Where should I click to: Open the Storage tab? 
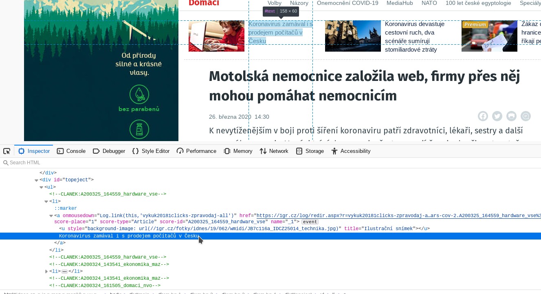(310, 151)
